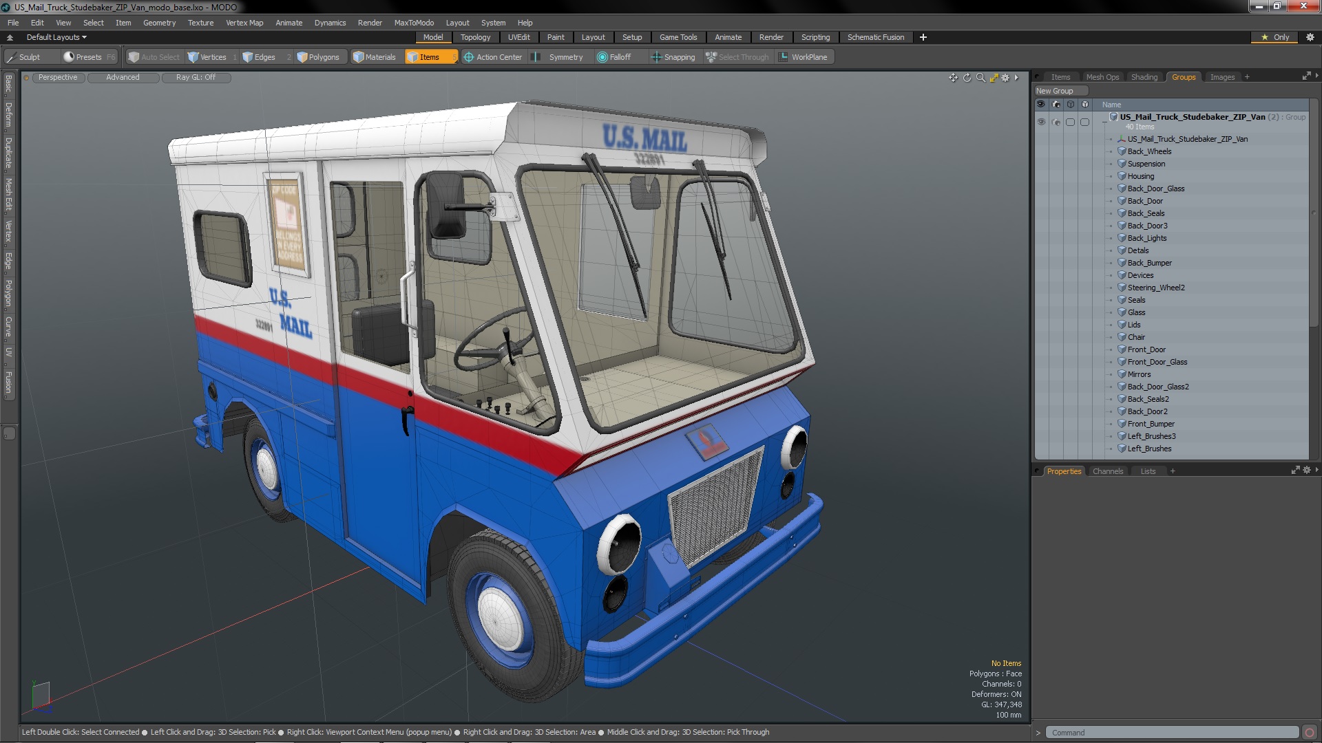The width and height of the screenshot is (1322, 743).
Task: Switch to Materials selection mode
Action: 375,57
